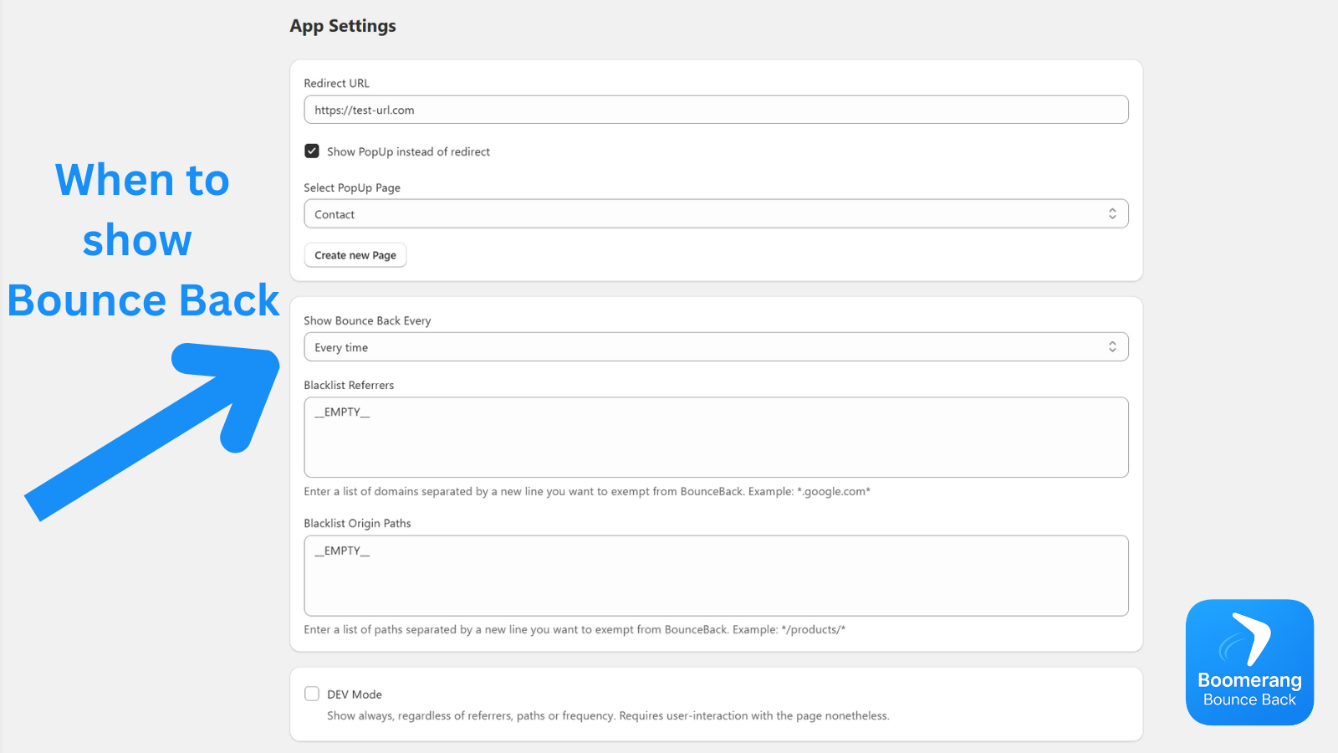Image resolution: width=1338 pixels, height=753 pixels.
Task: Open the Show Bounce Back Every dropdown
Action: [x=716, y=347]
